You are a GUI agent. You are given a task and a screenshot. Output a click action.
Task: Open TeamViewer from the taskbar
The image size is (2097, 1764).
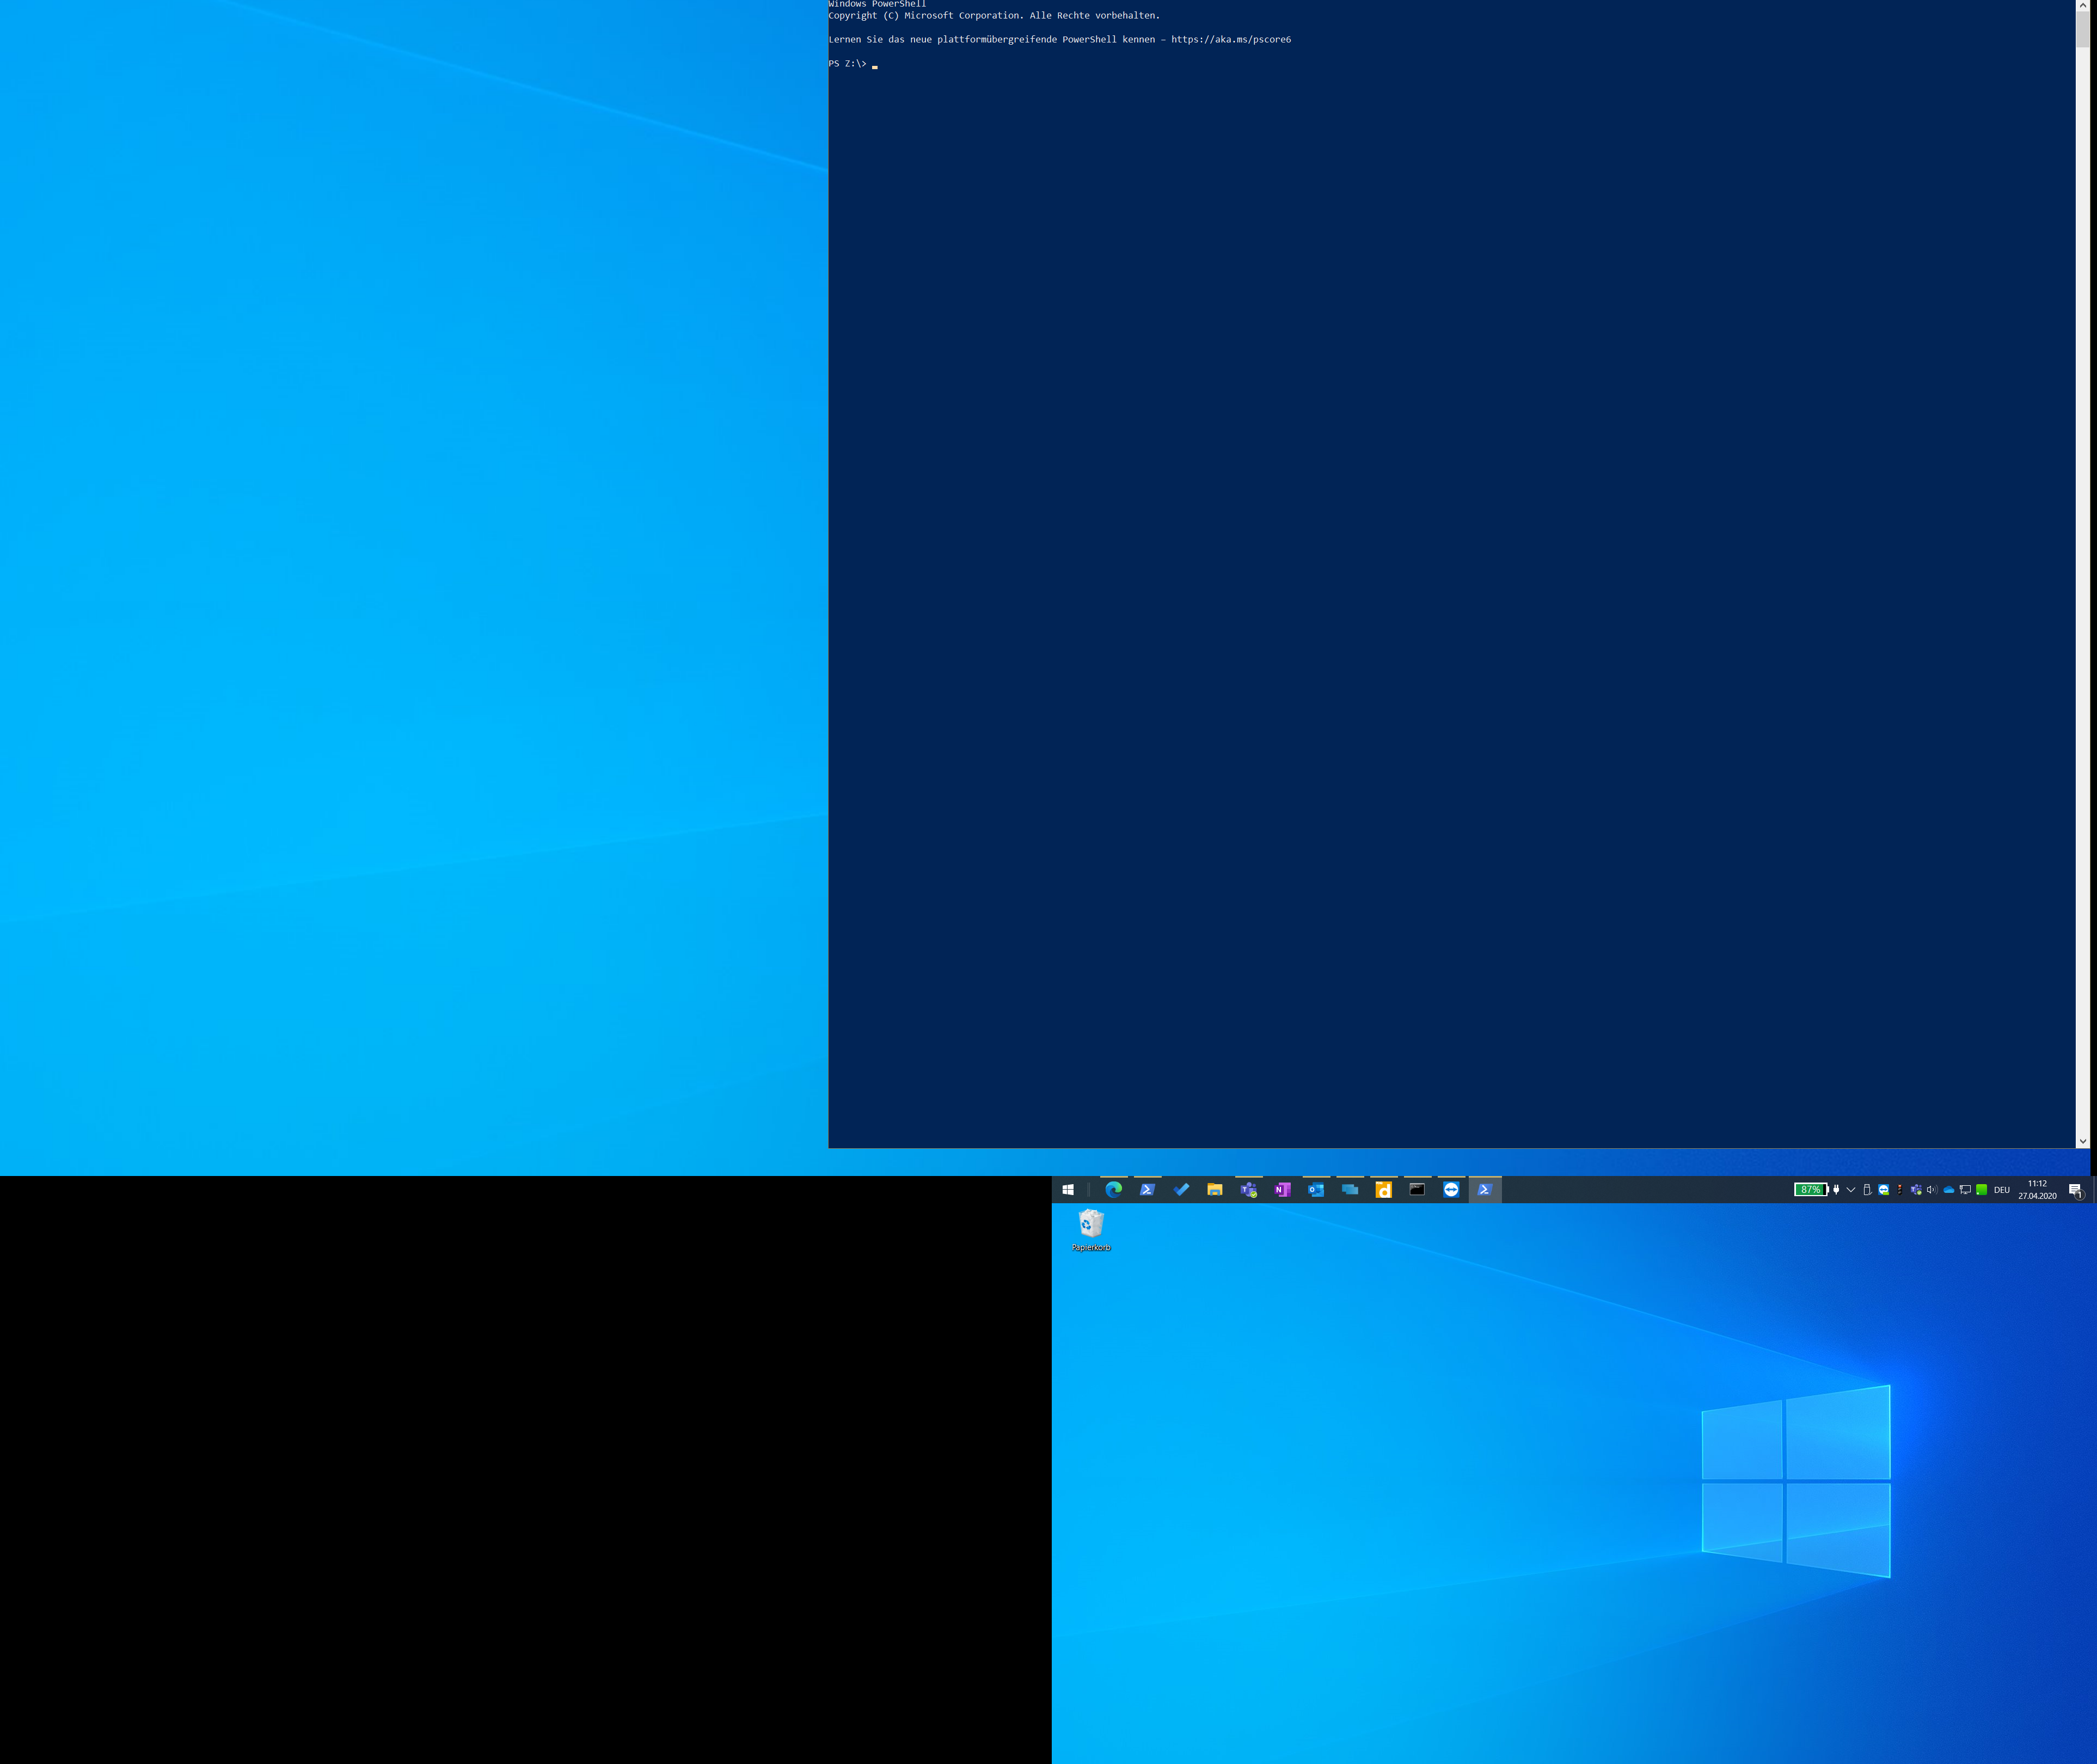point(1450,1190)
